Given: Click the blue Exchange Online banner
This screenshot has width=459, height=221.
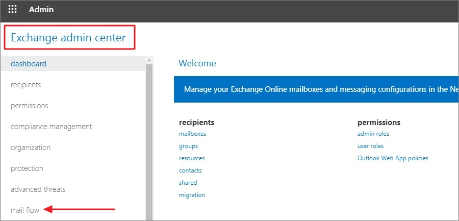Looking at the screenshot, I should (x=316, y=89).
